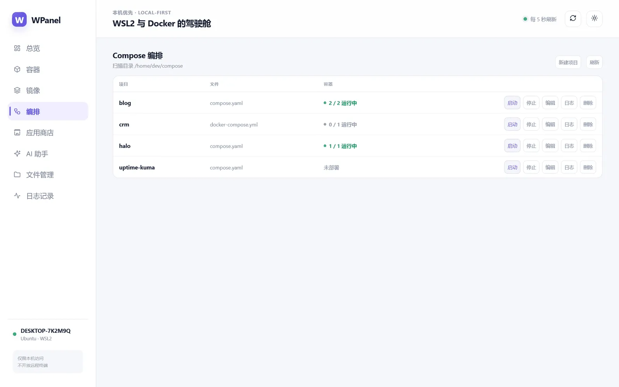Open the 文件管理 folder icon
The height and width of the screenshot is (387, 619).
click(x=17, y=175)
